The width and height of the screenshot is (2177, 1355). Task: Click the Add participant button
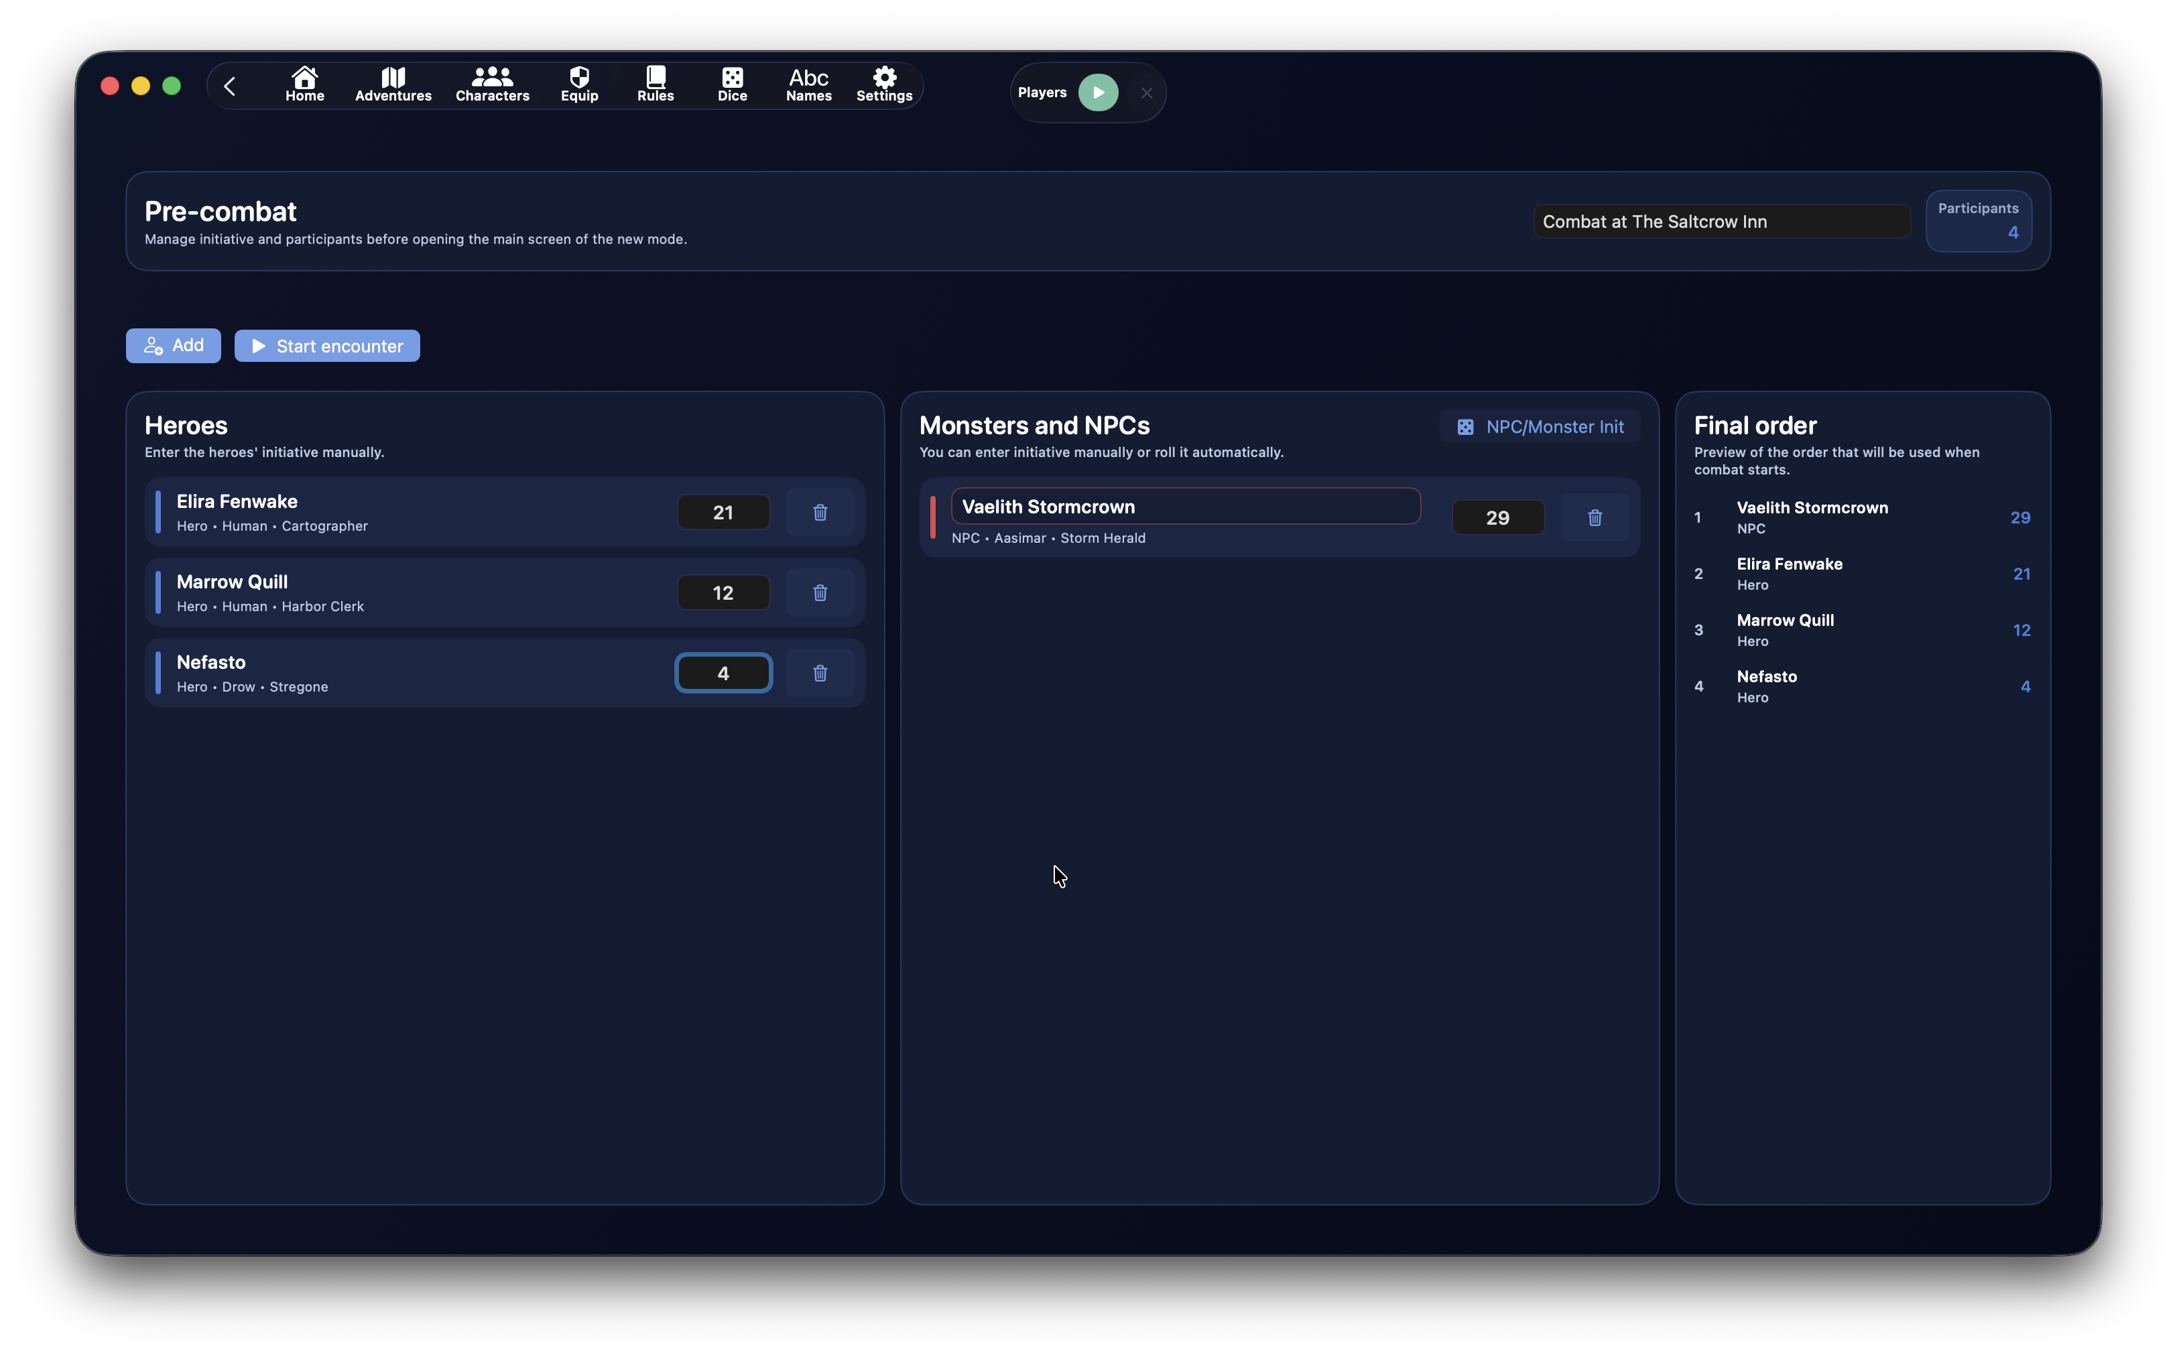point(173,346)
